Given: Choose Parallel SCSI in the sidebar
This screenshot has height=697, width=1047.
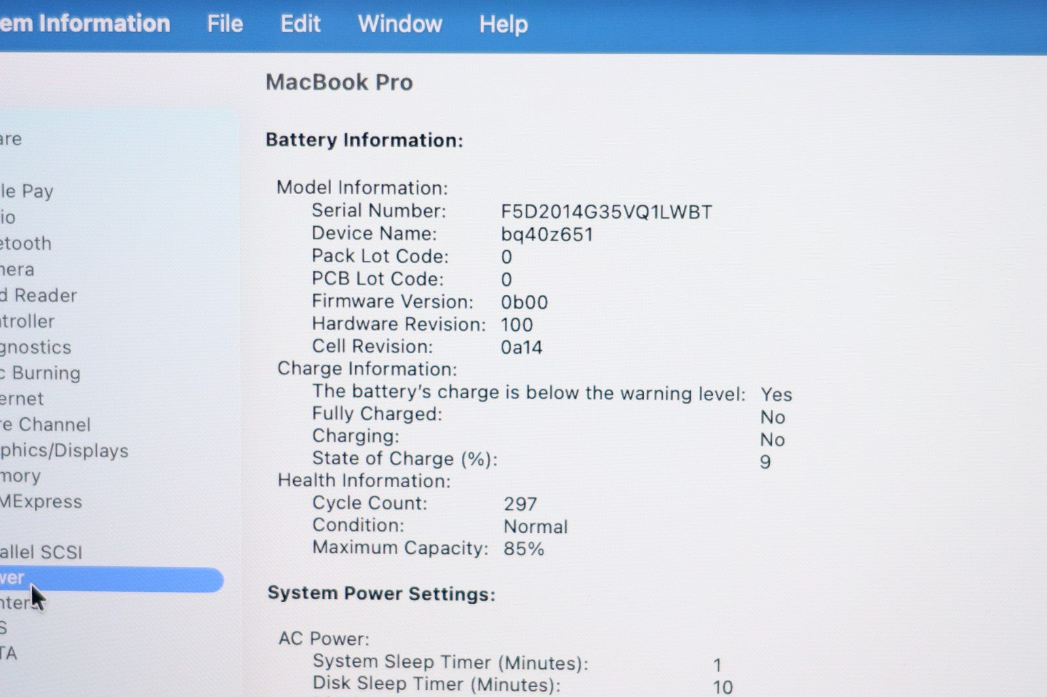Looking at the screenshot, I should [41, 552].
